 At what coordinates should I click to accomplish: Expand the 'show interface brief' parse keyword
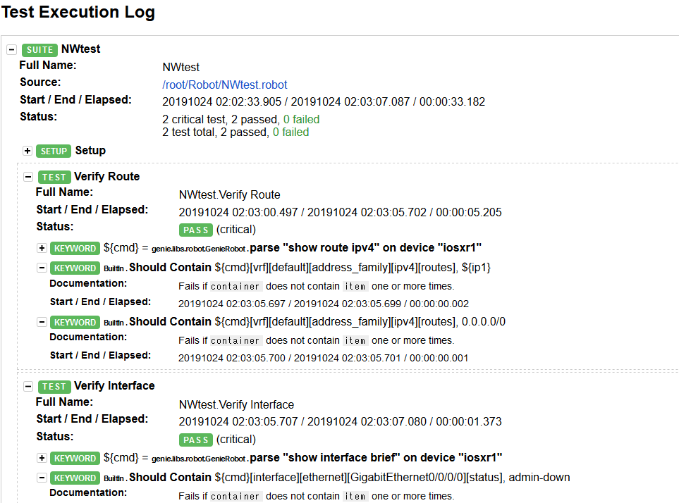(42, 458)
